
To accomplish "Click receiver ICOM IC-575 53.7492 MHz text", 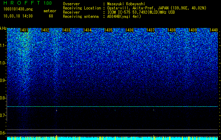I will pyautogui.click(x=141, y=12).
